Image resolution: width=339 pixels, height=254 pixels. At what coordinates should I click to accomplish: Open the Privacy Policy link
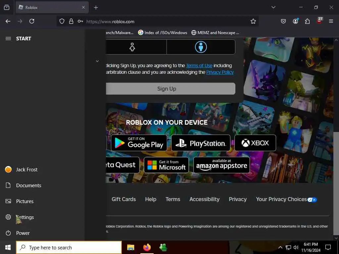pos(220,72)
